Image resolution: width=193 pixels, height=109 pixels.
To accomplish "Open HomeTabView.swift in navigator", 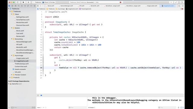I will (x=23, y=20).
